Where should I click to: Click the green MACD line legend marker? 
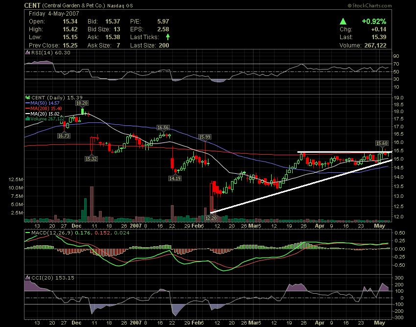click(27, 233)
